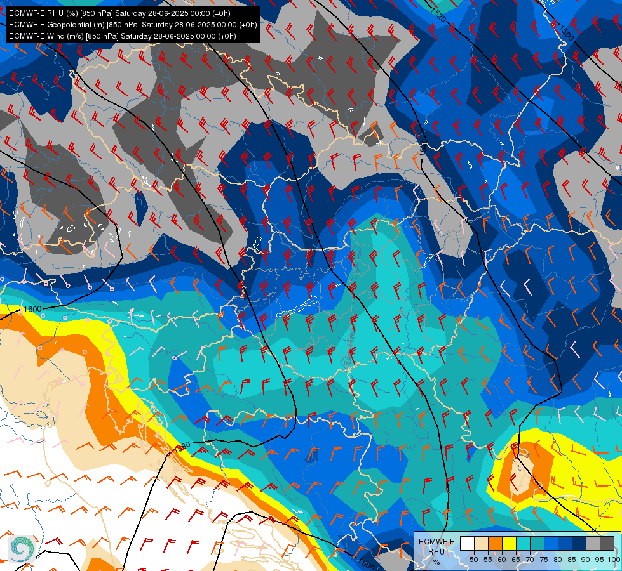Click legend tick value '60'
Image resolution: width=622 pixels, height=571 pixels.
[502, 560]
